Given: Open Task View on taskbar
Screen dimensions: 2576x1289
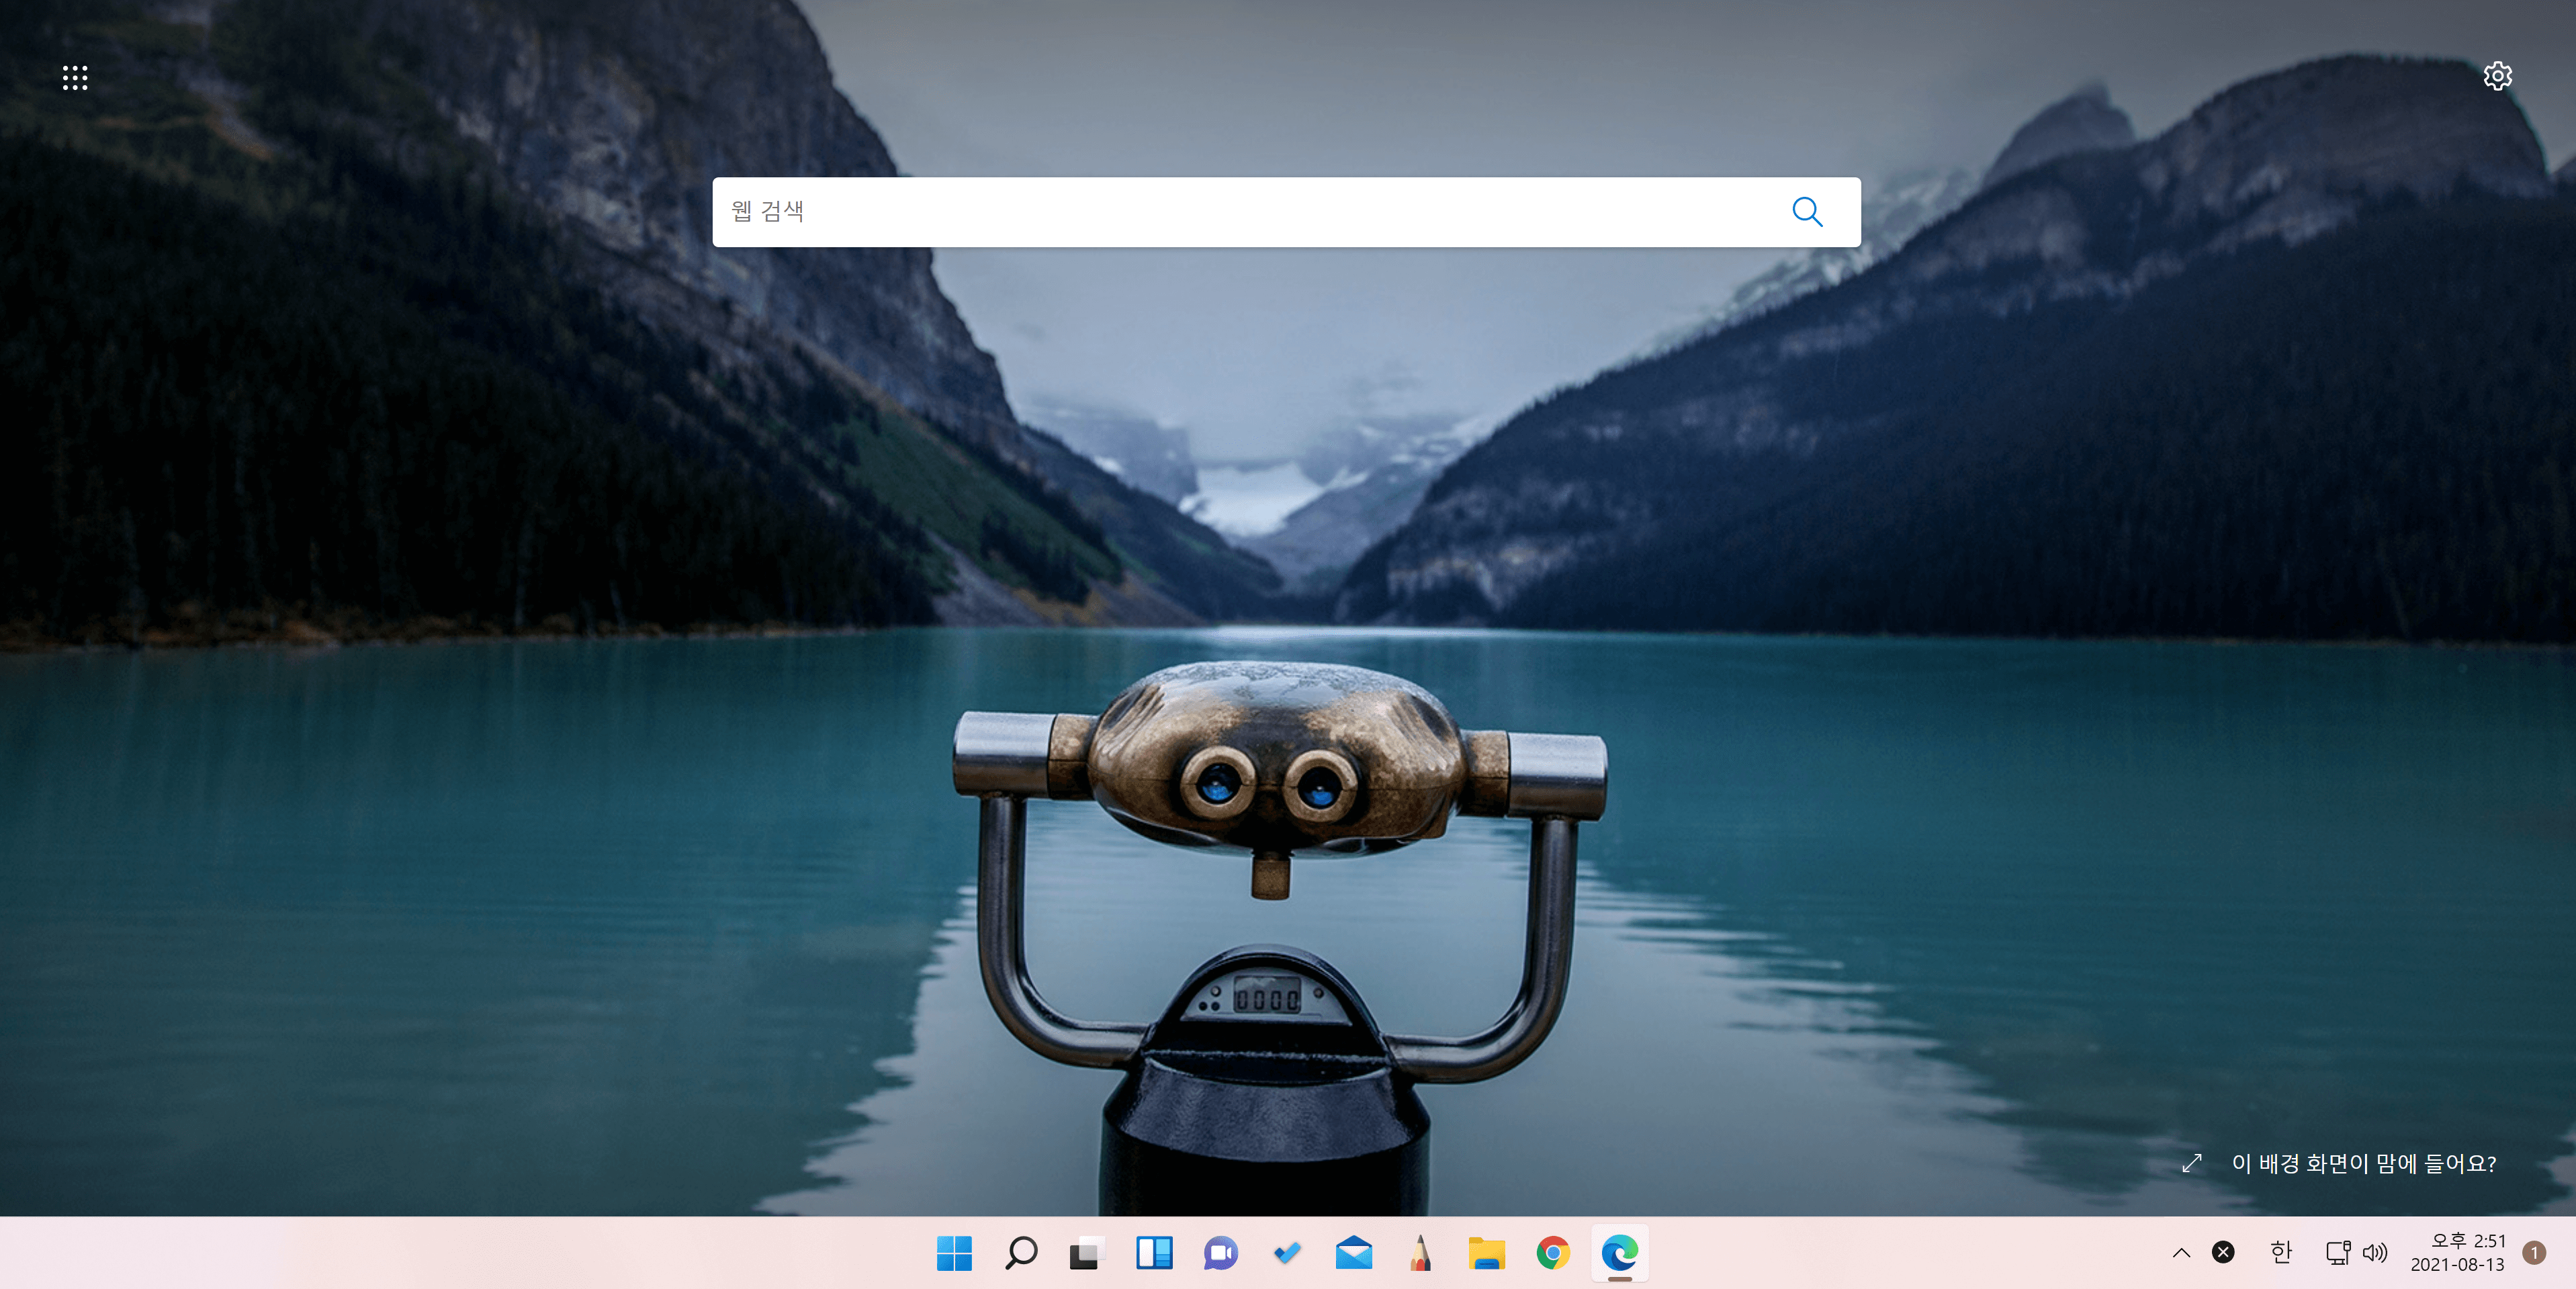Looking at the screenshot, I should 1087,1252.
